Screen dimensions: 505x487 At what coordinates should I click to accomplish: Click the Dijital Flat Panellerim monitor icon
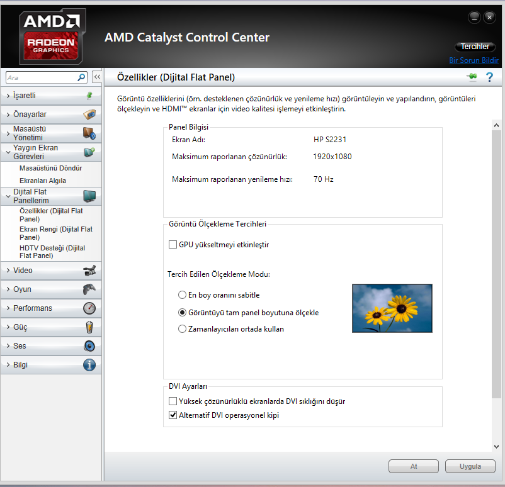tap(89, 196)
